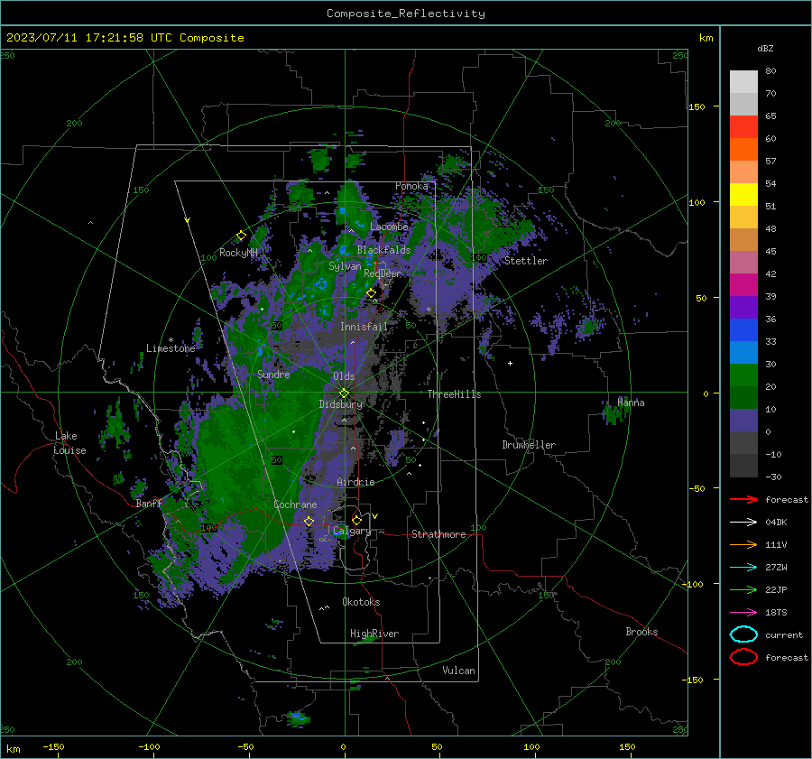Click the Didsbury city label
This screenshot has height=759, width=812.
[341, 404]
